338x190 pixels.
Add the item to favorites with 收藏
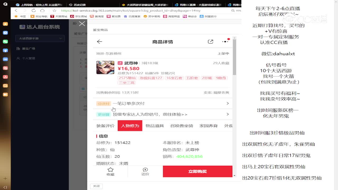(x=110, y=172)
